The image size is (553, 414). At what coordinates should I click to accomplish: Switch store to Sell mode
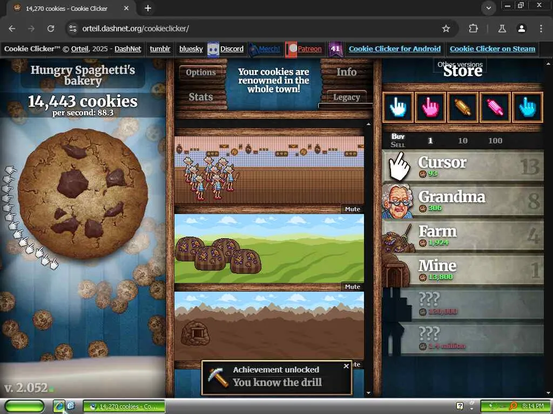click(x=398, y=144)
